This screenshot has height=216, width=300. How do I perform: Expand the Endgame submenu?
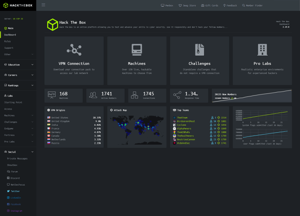tap(18, 128)
